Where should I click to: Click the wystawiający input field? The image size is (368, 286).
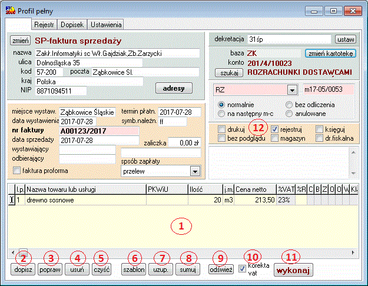(87, 149)
